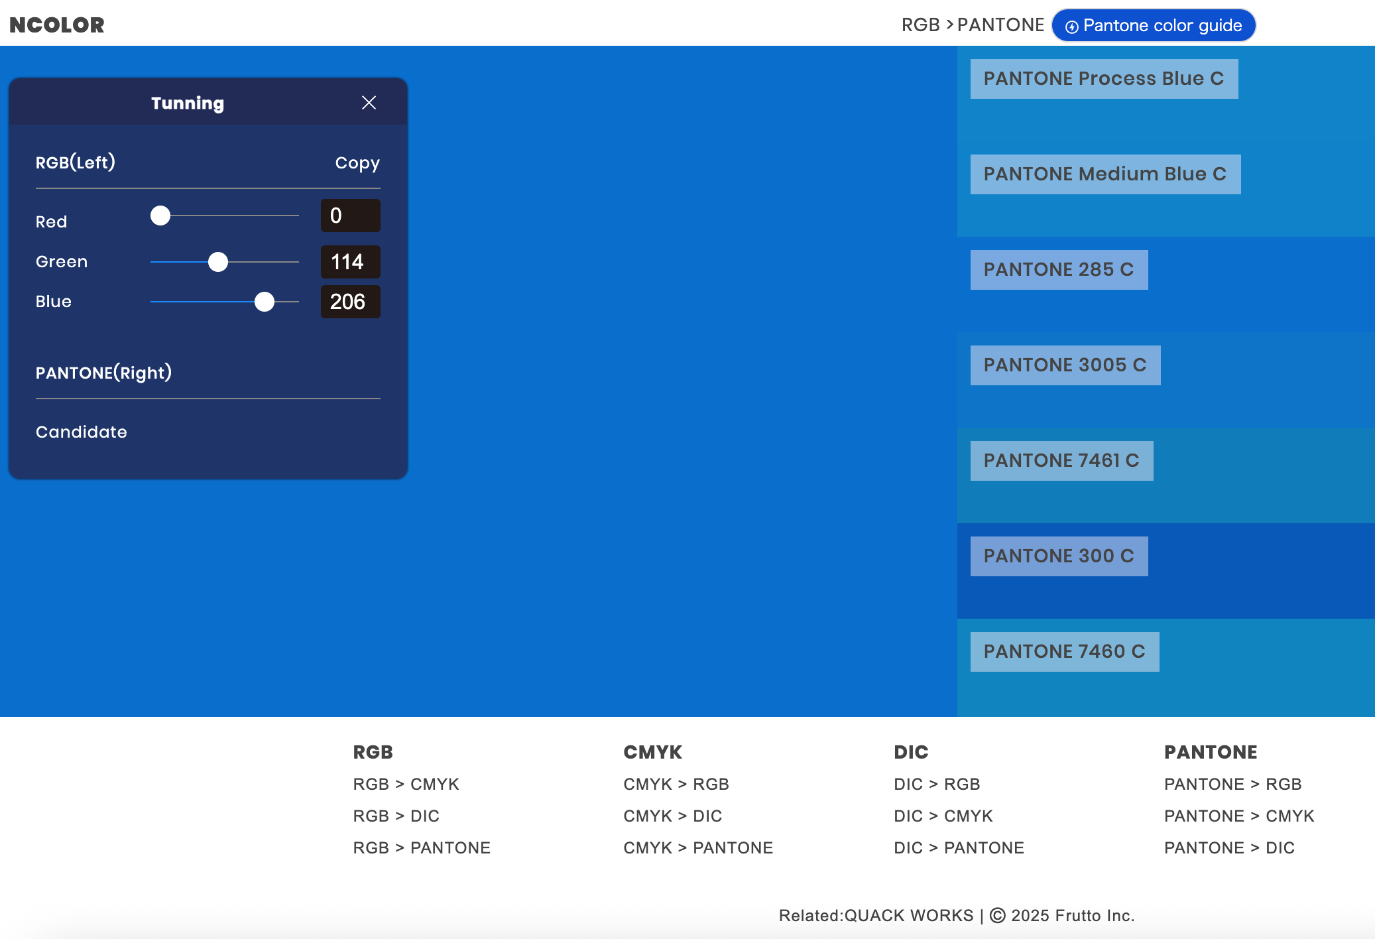Click the Red slider label

52,221
